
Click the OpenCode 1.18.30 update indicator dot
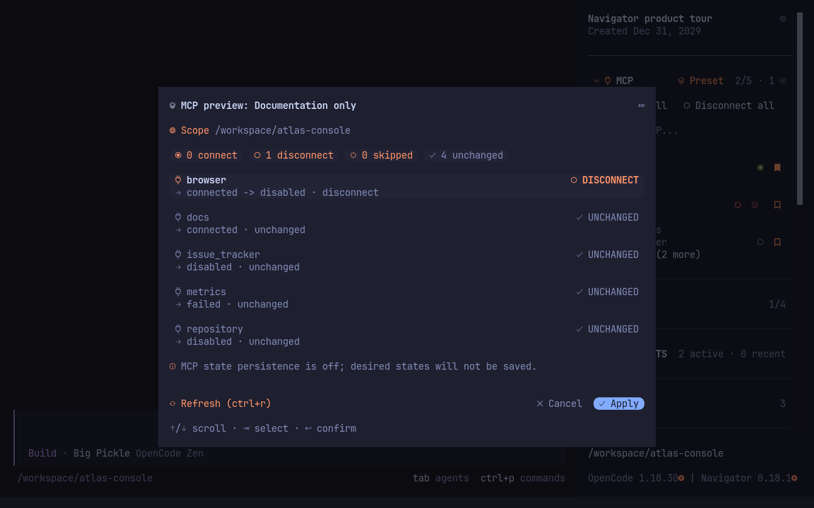tap(681, 478)
